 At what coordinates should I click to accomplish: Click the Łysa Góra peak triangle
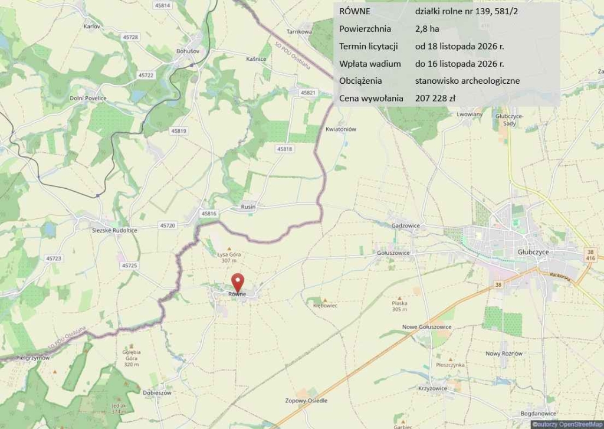[229, 249]
